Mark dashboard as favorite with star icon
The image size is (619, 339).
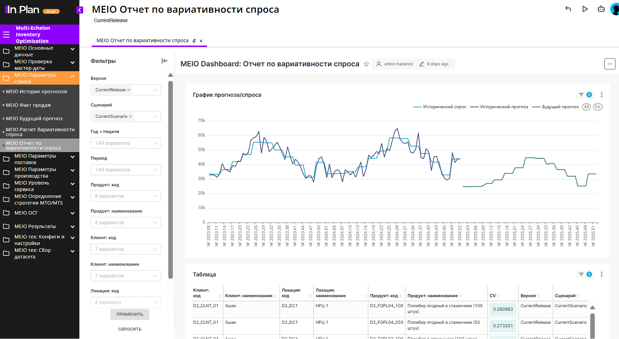(x=366, y=64)
